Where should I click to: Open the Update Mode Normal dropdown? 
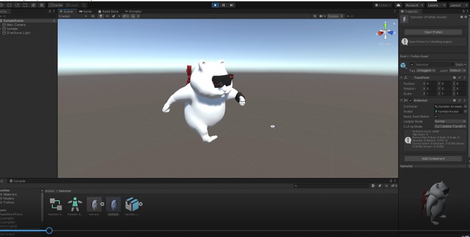450,122
